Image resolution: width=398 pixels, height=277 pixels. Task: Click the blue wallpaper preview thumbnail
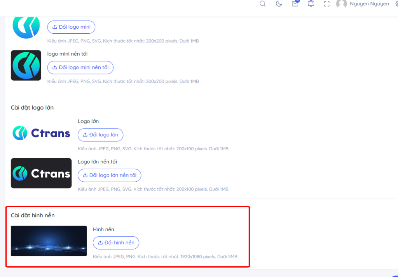pyautogui.click(x=49, y=241)
